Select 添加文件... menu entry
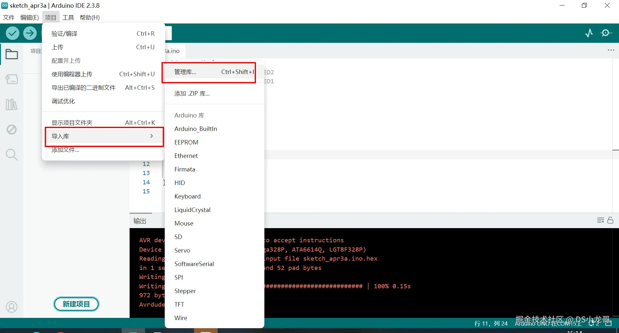The image size is (619, 333). [103, 150]
